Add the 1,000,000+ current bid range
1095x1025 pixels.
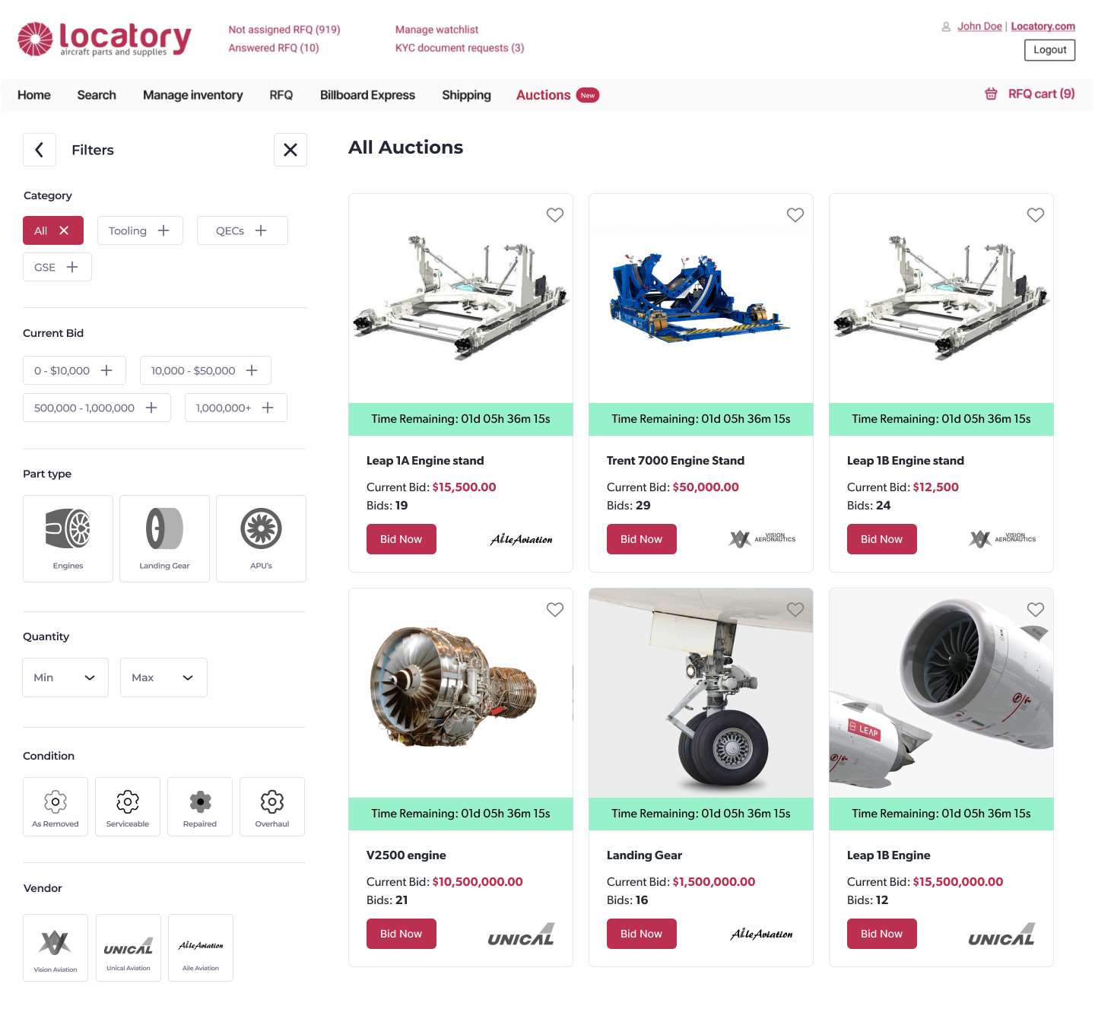(x=236, y=408)
